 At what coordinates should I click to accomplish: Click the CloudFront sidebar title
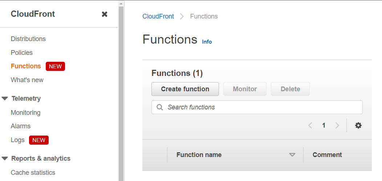click(x=33, y=14)
